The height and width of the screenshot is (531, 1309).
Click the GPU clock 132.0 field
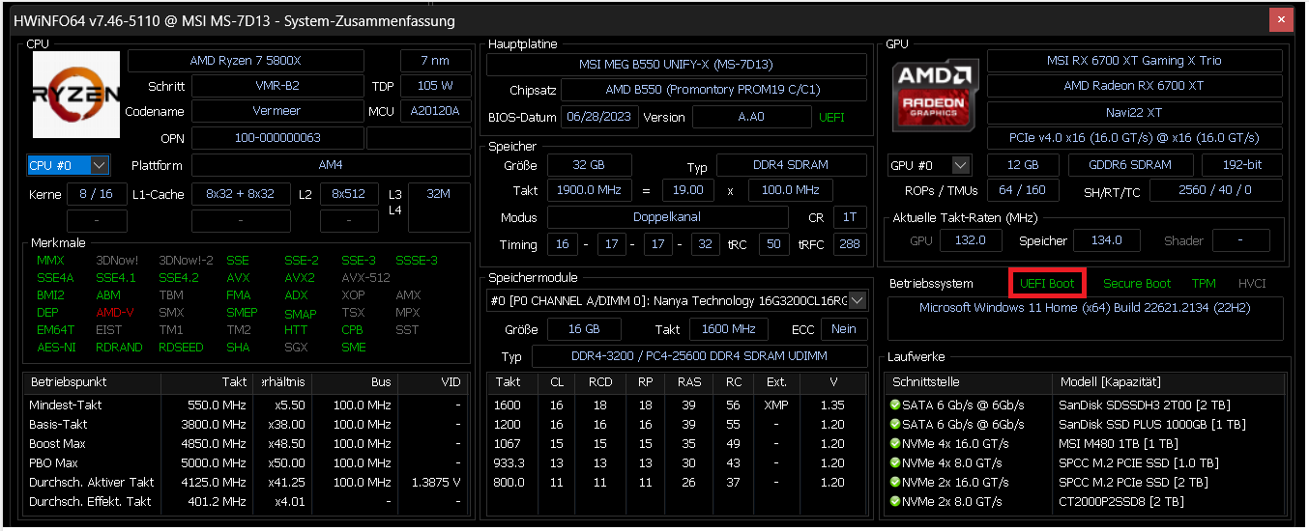[x=970, y=240]
